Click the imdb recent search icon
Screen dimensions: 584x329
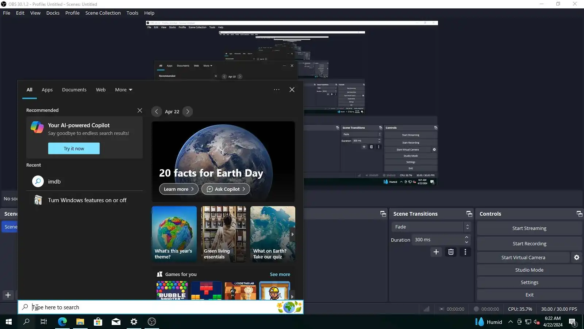point(38,181)
